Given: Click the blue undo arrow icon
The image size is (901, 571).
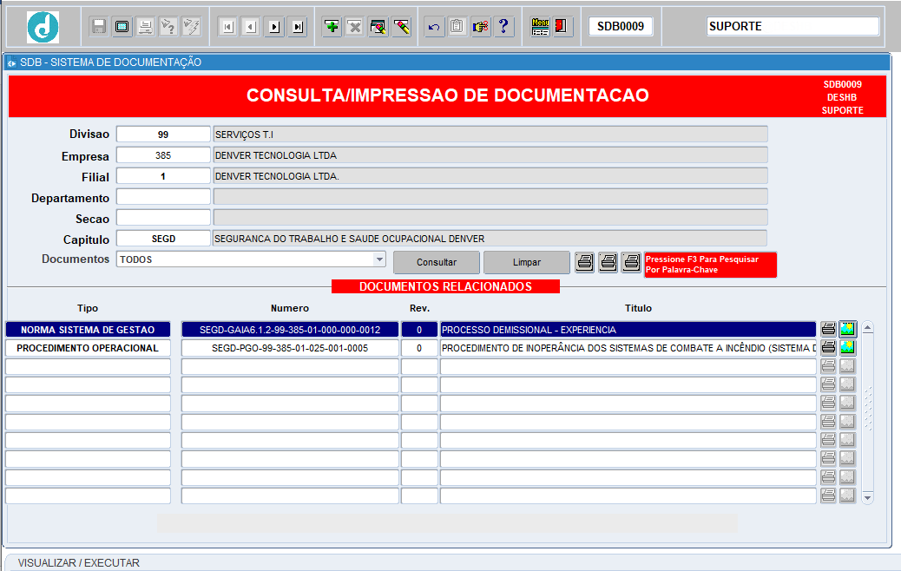Looking at the screenshot, I should 434,27.
